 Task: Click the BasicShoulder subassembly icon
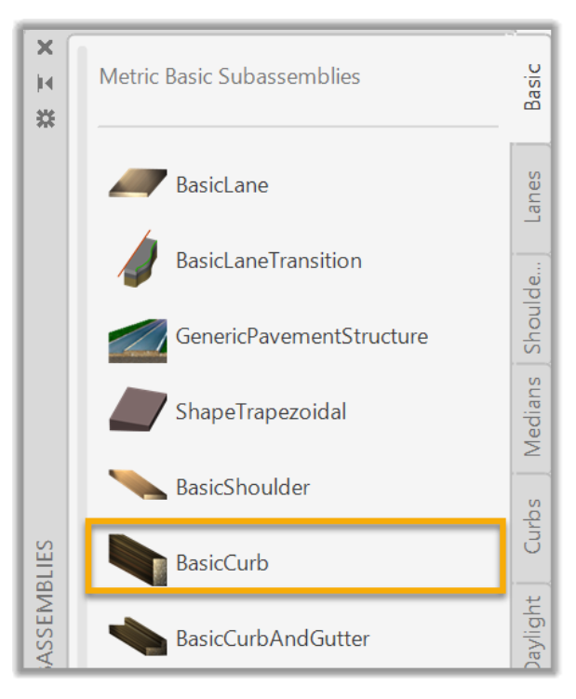[x=138, y=487]
